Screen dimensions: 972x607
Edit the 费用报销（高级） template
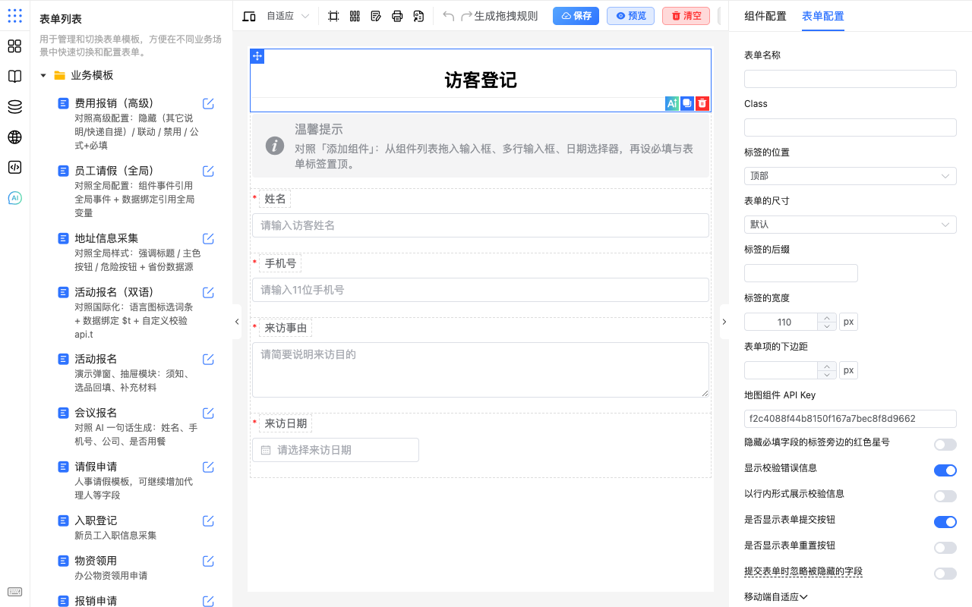coord(208,104)
